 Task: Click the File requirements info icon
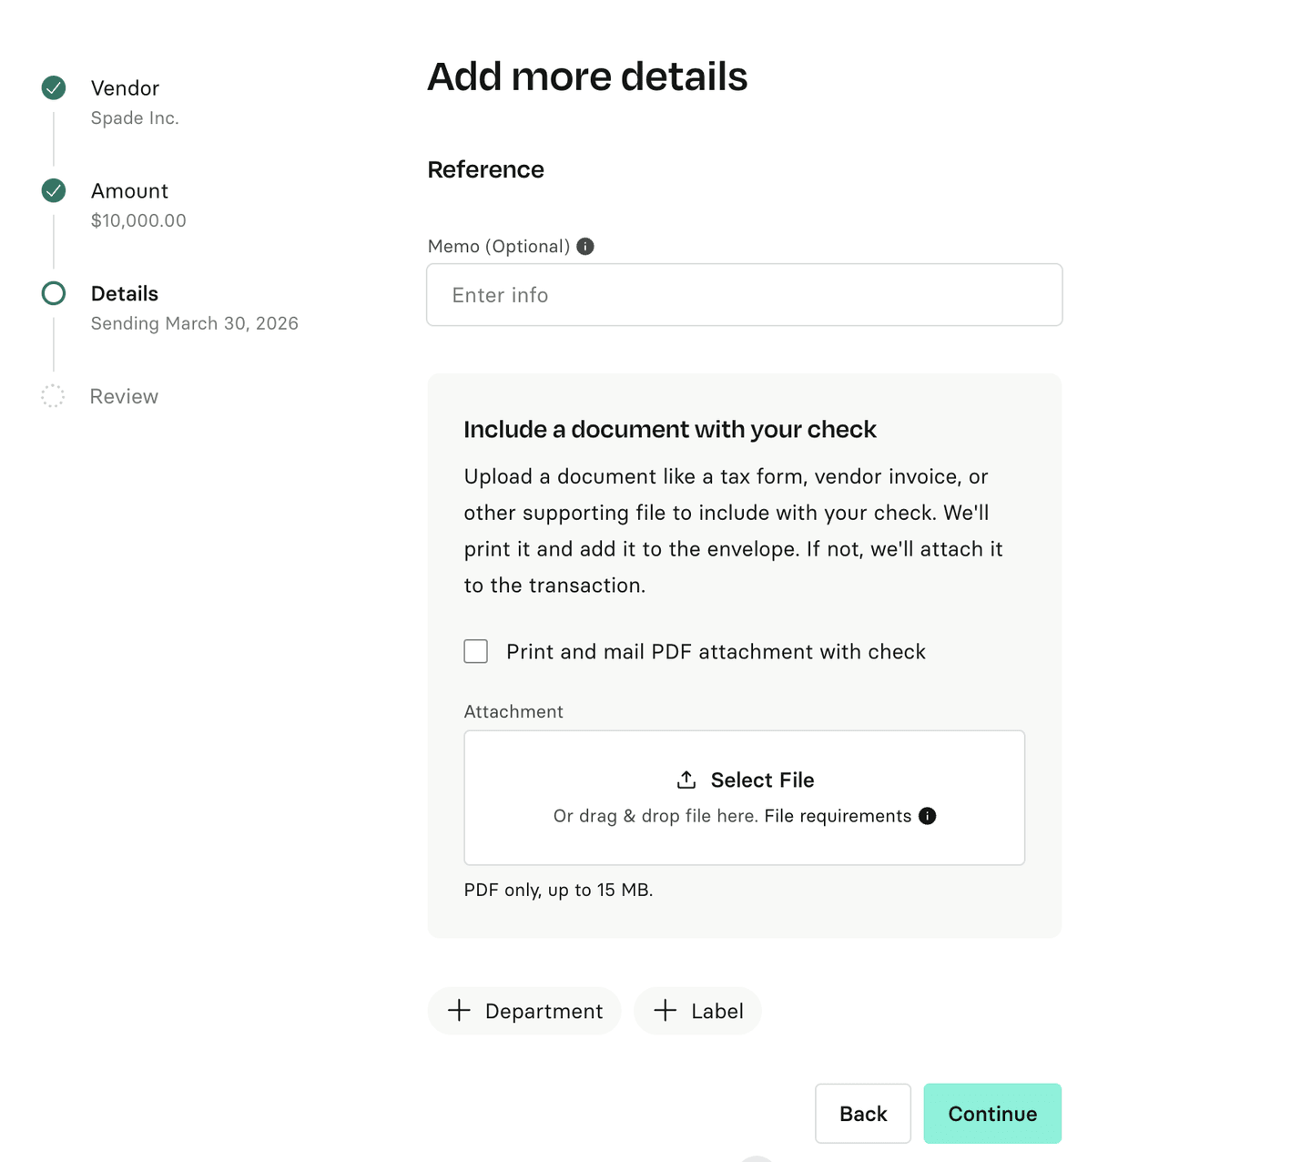pos(927,816)
